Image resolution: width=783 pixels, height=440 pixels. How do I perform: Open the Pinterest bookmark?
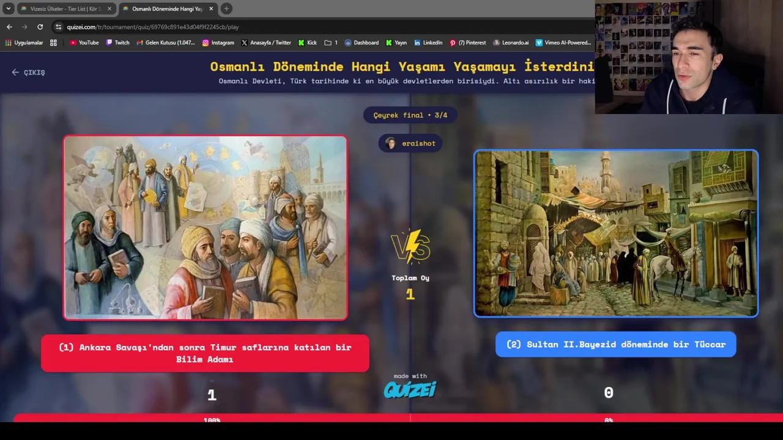click(468, 43)
